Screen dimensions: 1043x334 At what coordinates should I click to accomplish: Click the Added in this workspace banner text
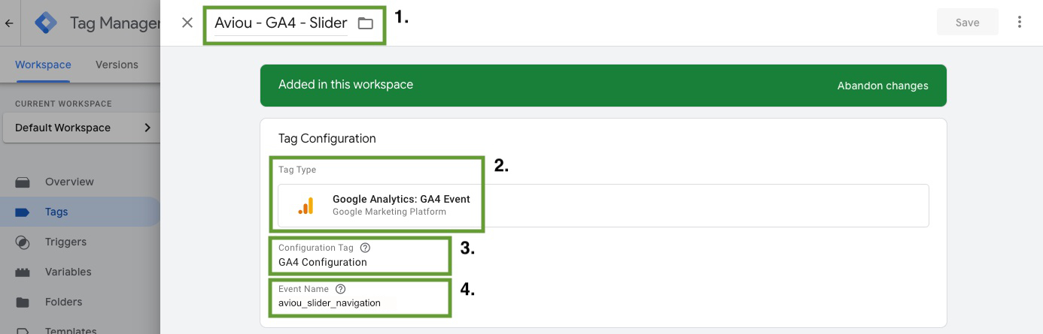point(345,85)
